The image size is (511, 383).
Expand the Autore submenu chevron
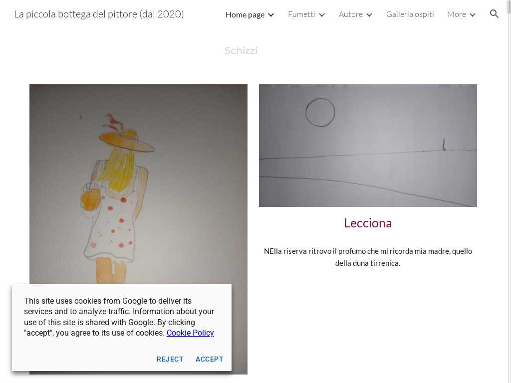pos(369,15)
